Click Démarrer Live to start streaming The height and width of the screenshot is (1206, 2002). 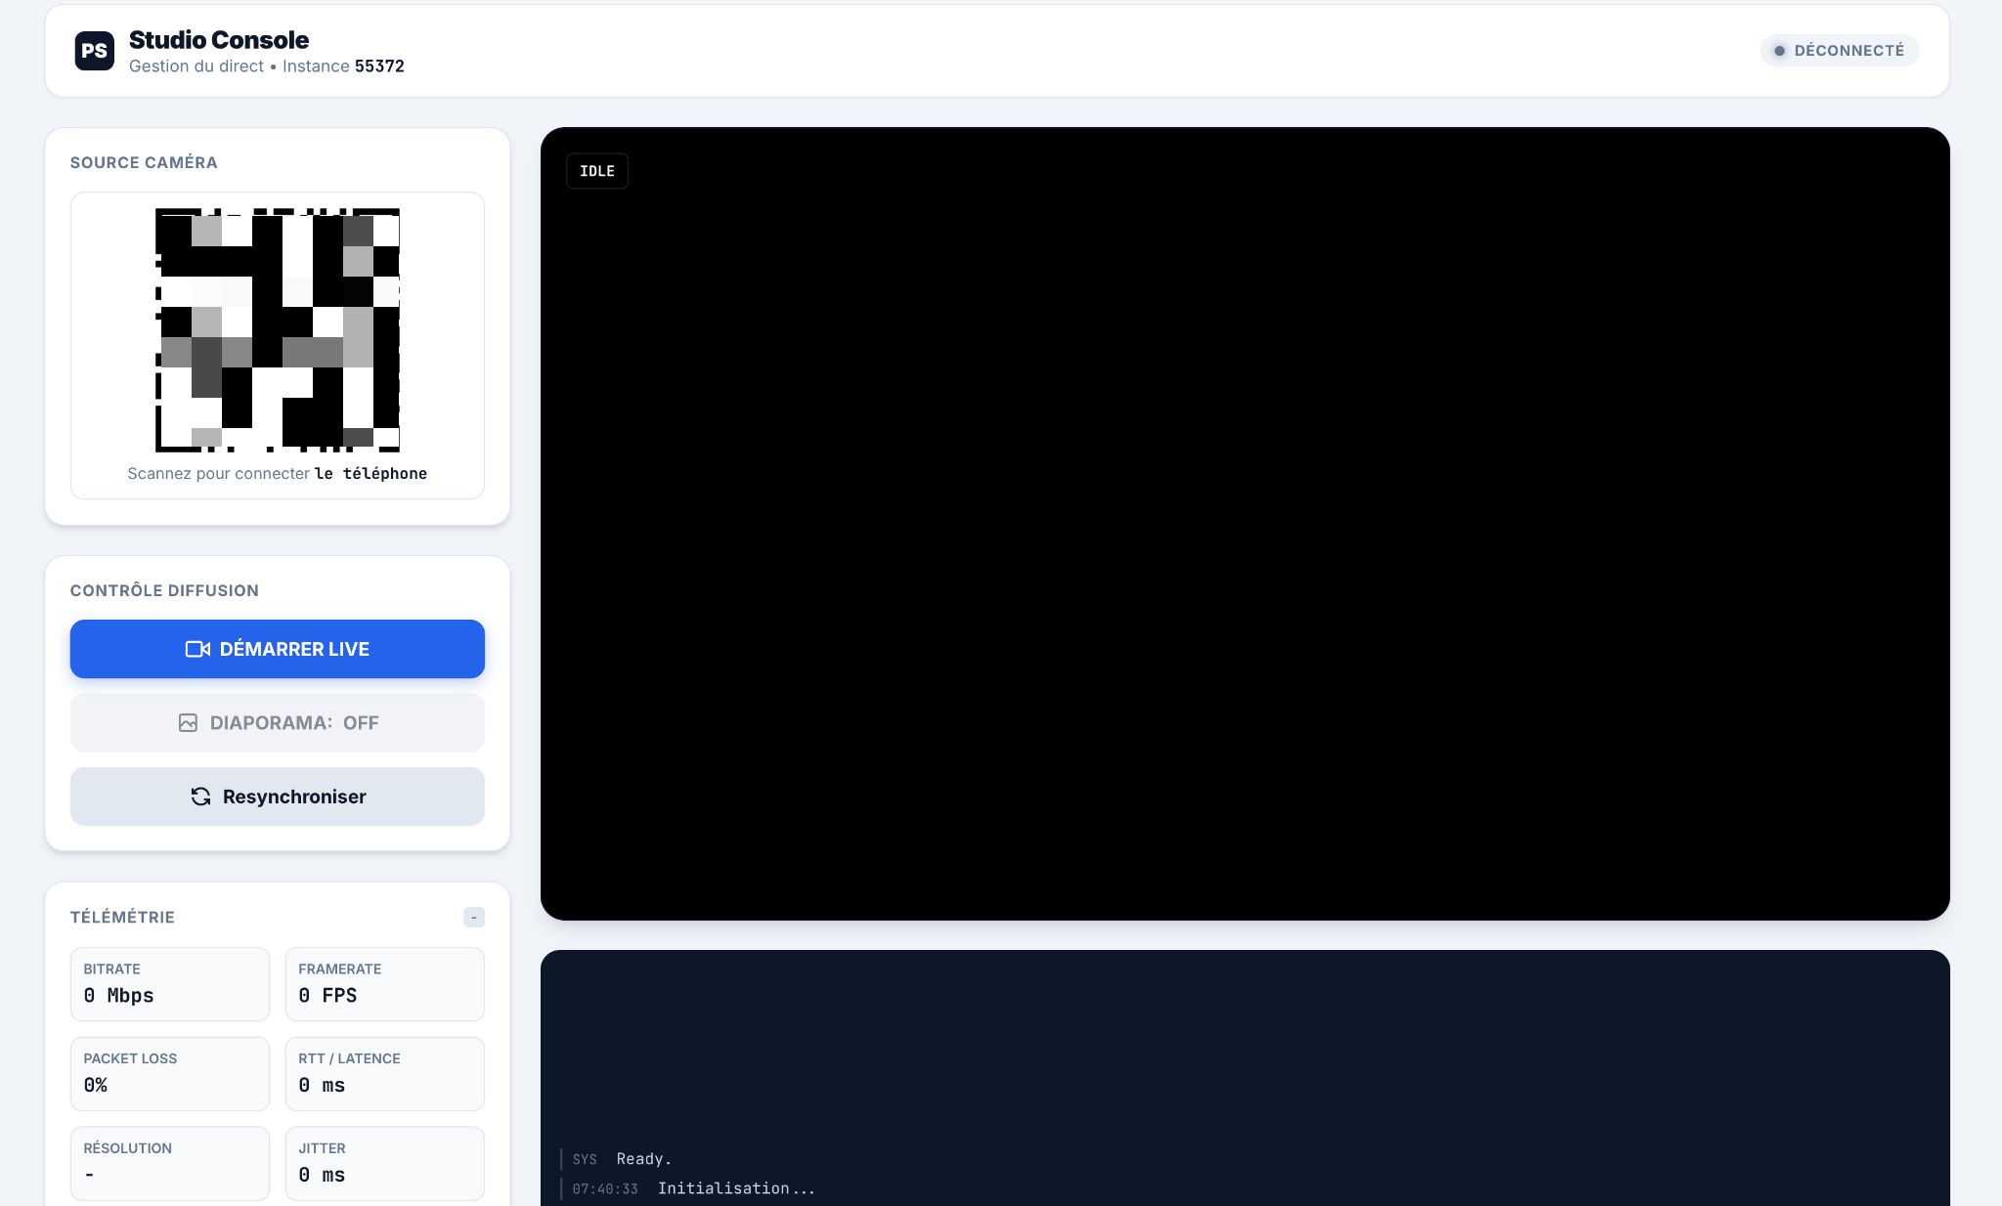pos(278,649)
